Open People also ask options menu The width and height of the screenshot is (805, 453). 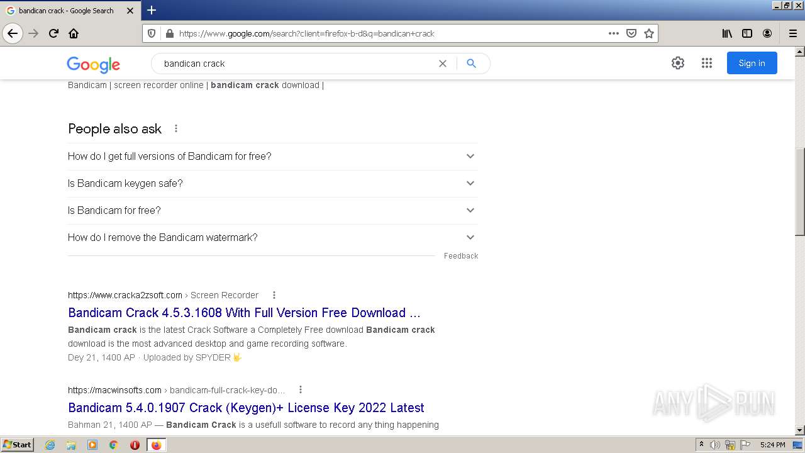pos(176,128)
